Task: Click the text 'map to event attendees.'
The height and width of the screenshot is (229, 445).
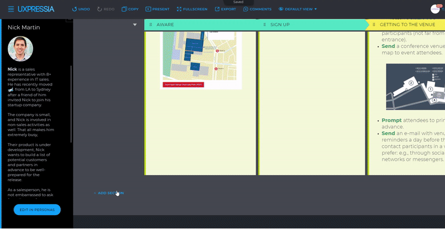Action: click(x=412, y=53)
